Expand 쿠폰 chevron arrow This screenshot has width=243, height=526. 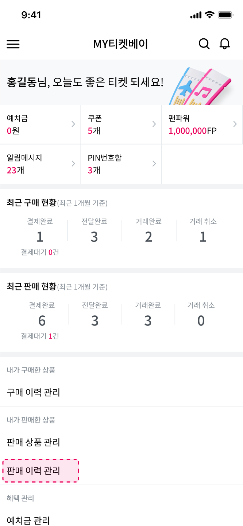coord(154,124)
